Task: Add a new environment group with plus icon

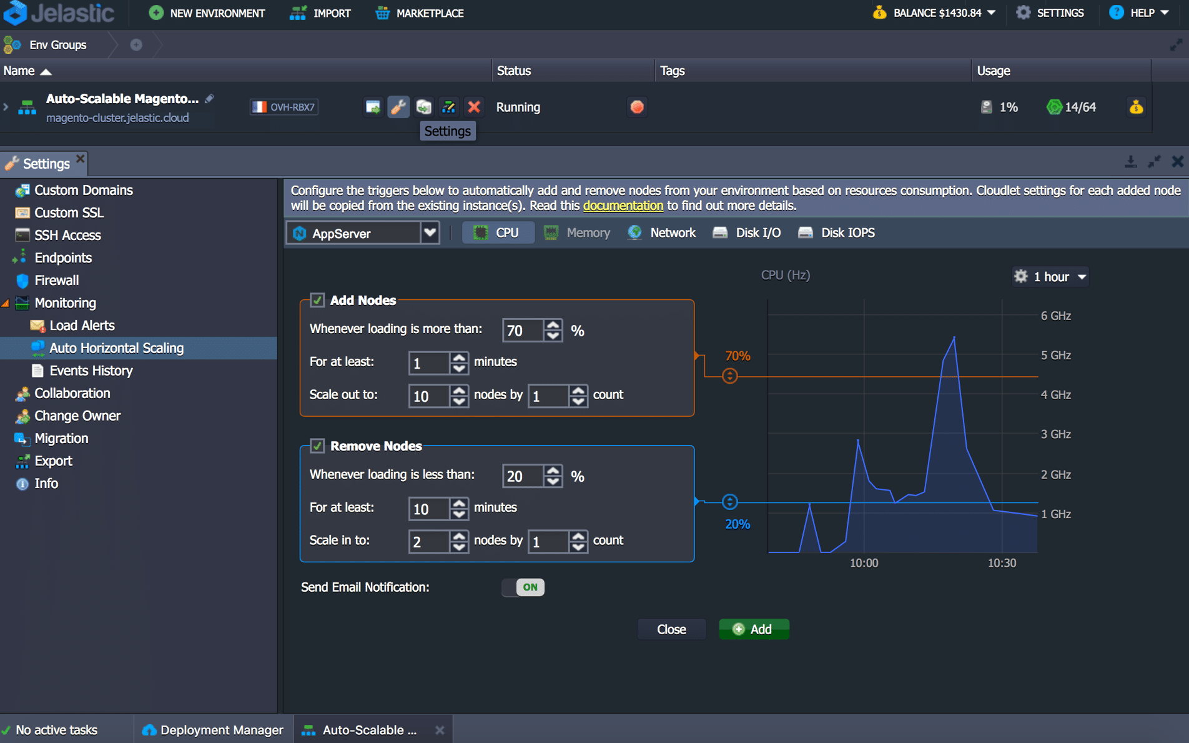Action: (136, 45)
